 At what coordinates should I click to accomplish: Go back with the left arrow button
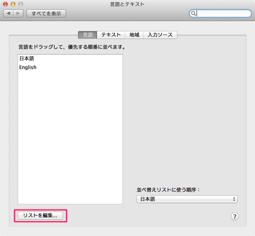[8, 13]
